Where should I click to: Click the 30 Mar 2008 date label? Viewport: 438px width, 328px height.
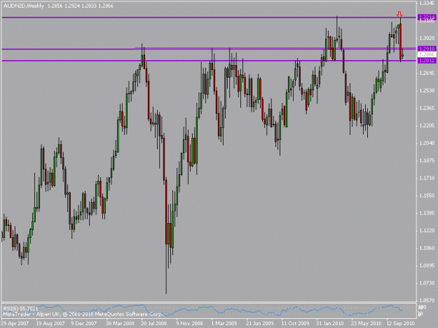point(120,324)
